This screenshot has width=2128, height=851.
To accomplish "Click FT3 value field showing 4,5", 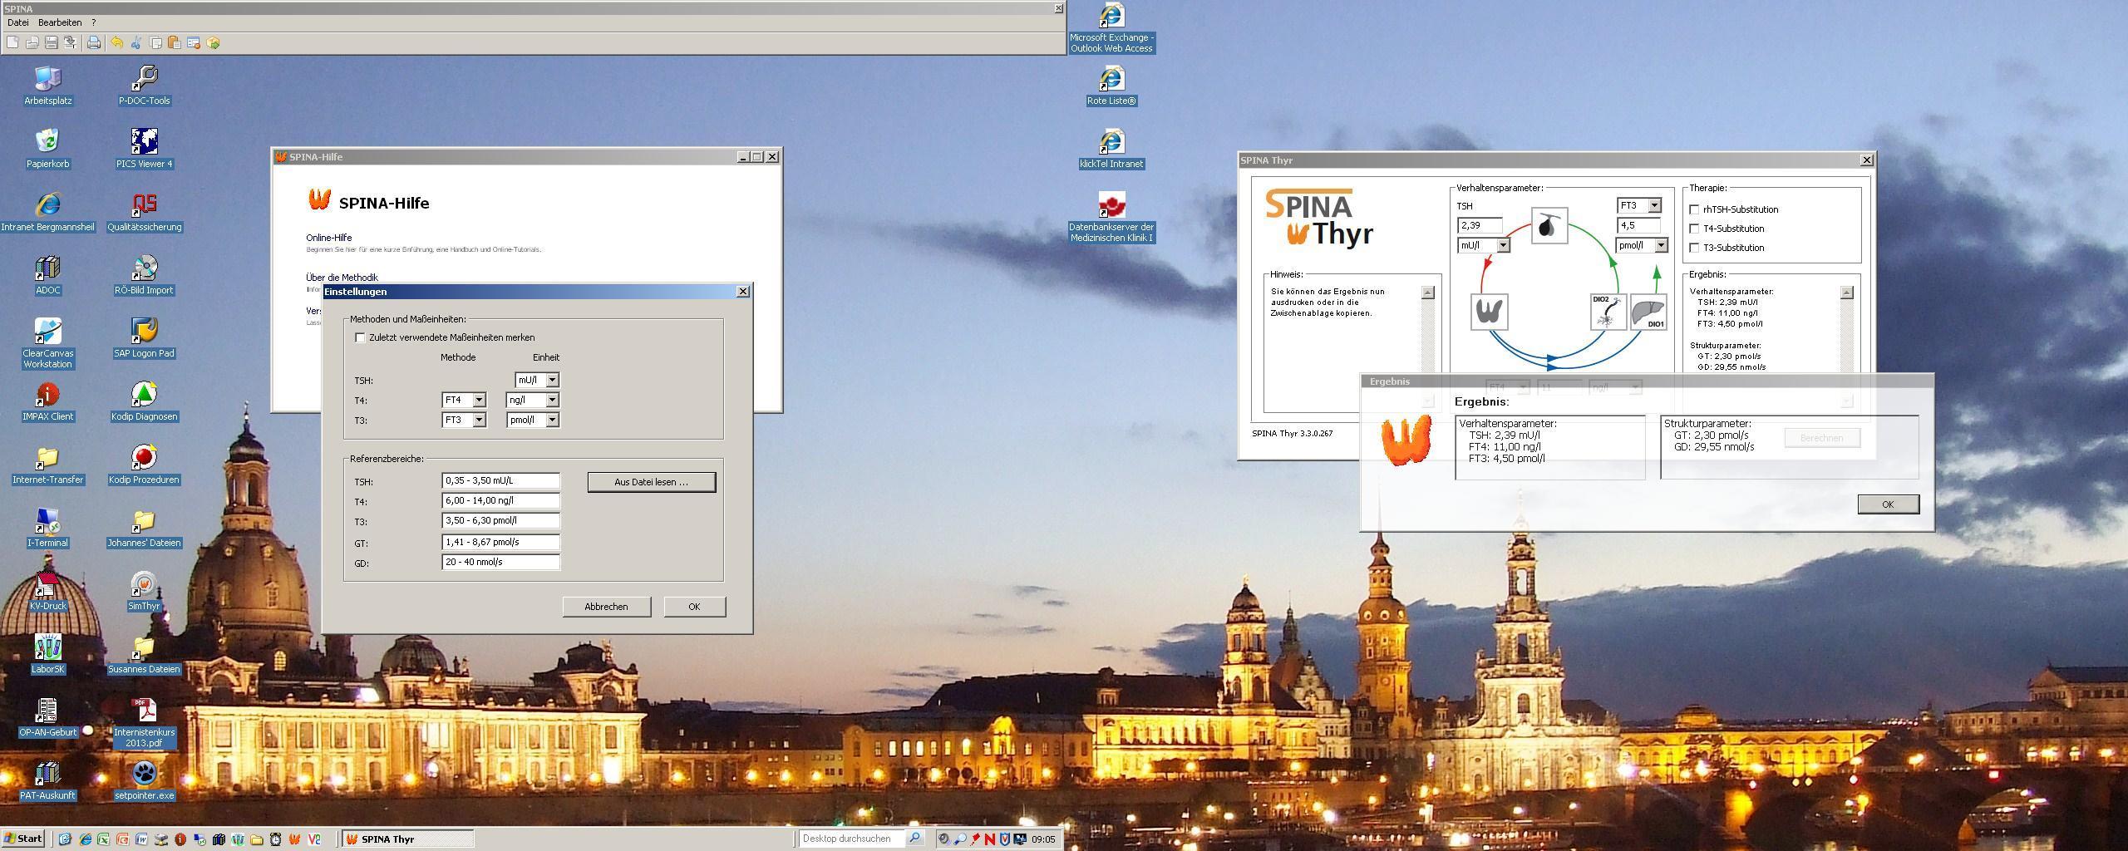I will pyautogui.click(x=1638, y=225).
